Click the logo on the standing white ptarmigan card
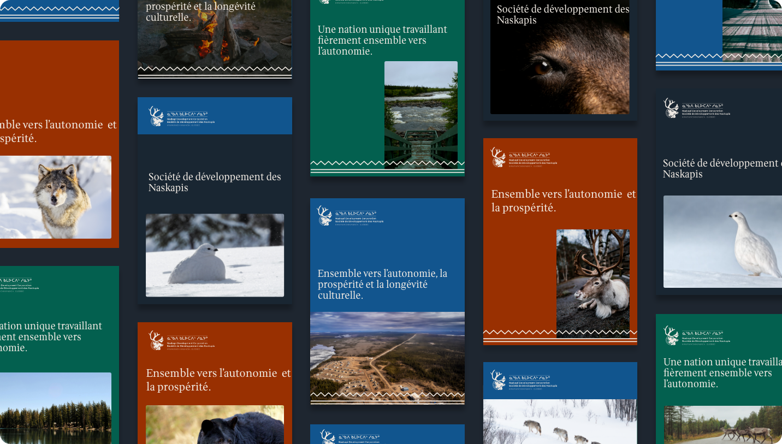 671,108
